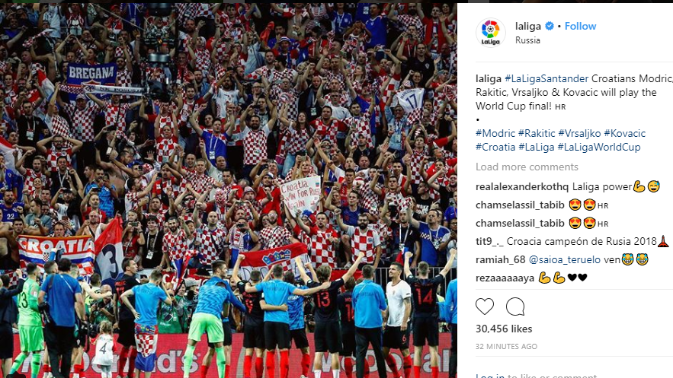Screen dimensions: 673x378
Task: Open the #Modric hashtag
Action: pyautogui.click(x=495, y=133)
